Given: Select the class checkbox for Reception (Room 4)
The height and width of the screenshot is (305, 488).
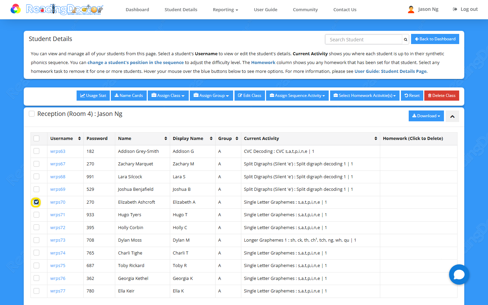Looking at the screenshot, I should (x=32, y=114).
